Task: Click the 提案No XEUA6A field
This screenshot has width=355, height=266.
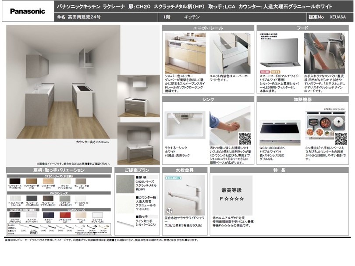Action: 330,17
